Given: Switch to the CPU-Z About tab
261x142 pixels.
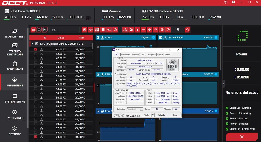Looking at the screenshot, I should (x=168, y=54).
